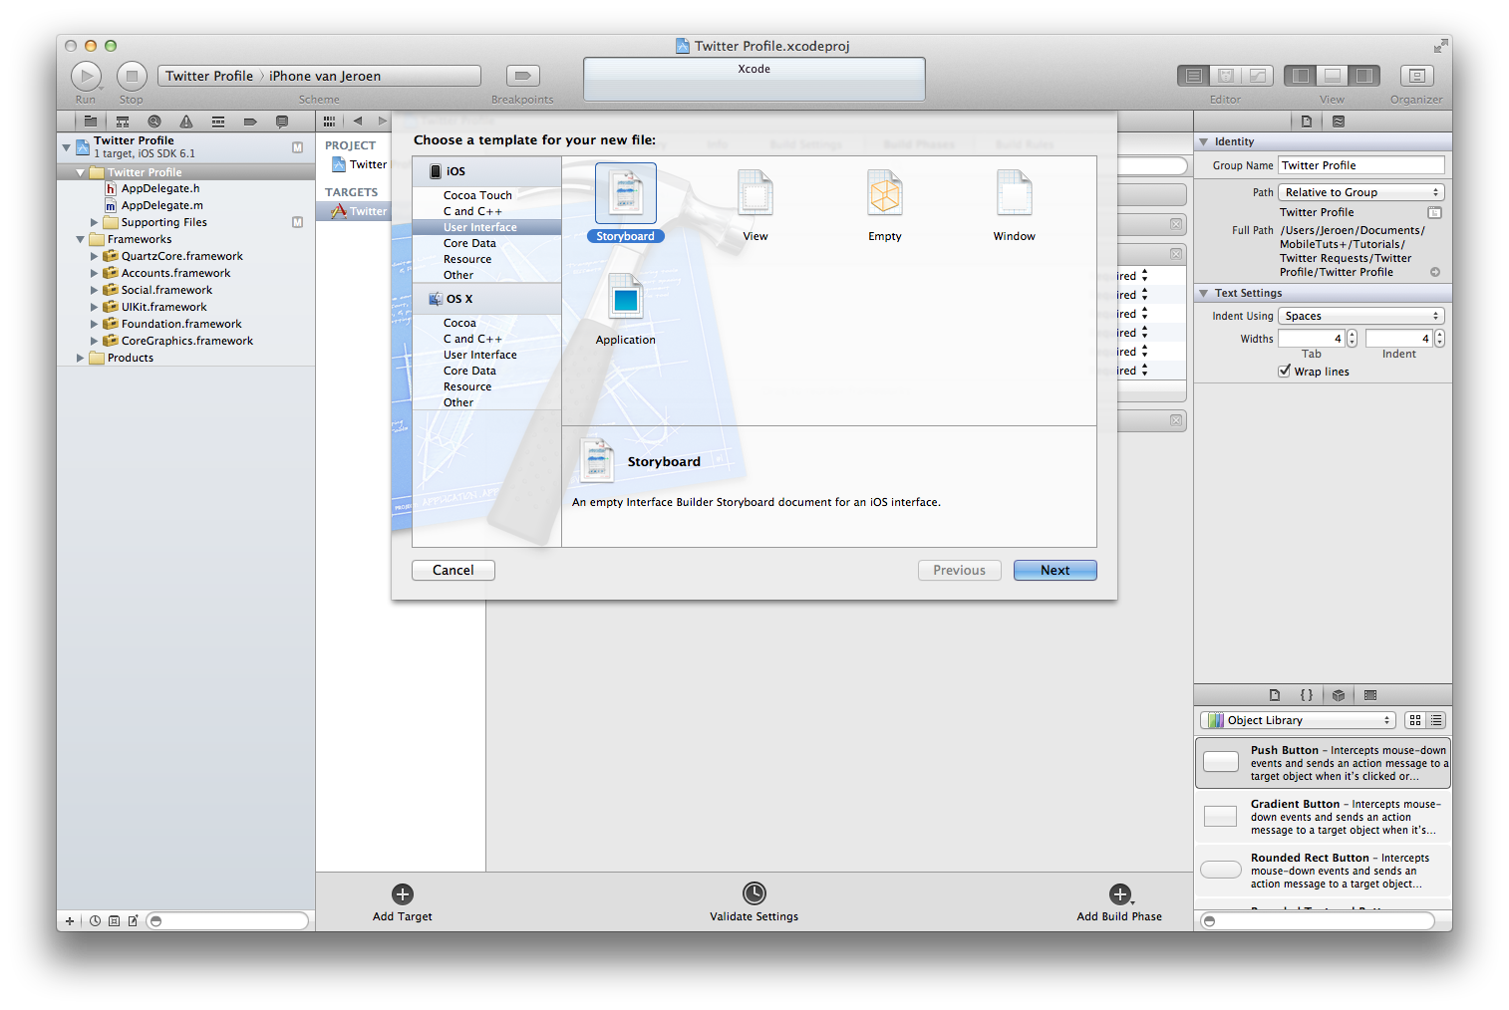Toggle the debug area view button
Screen dimensions: 1509x1010
pos(1332,76)
